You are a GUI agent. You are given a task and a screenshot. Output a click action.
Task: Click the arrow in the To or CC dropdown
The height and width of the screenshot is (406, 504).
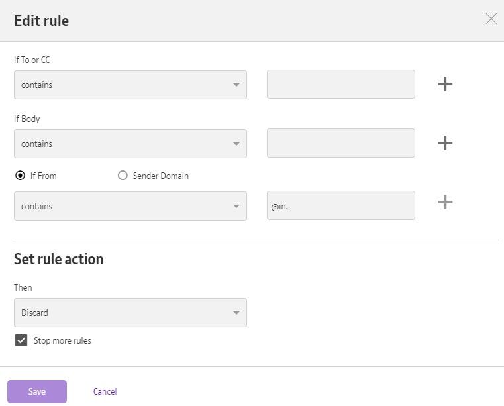[x=236, y=85]
